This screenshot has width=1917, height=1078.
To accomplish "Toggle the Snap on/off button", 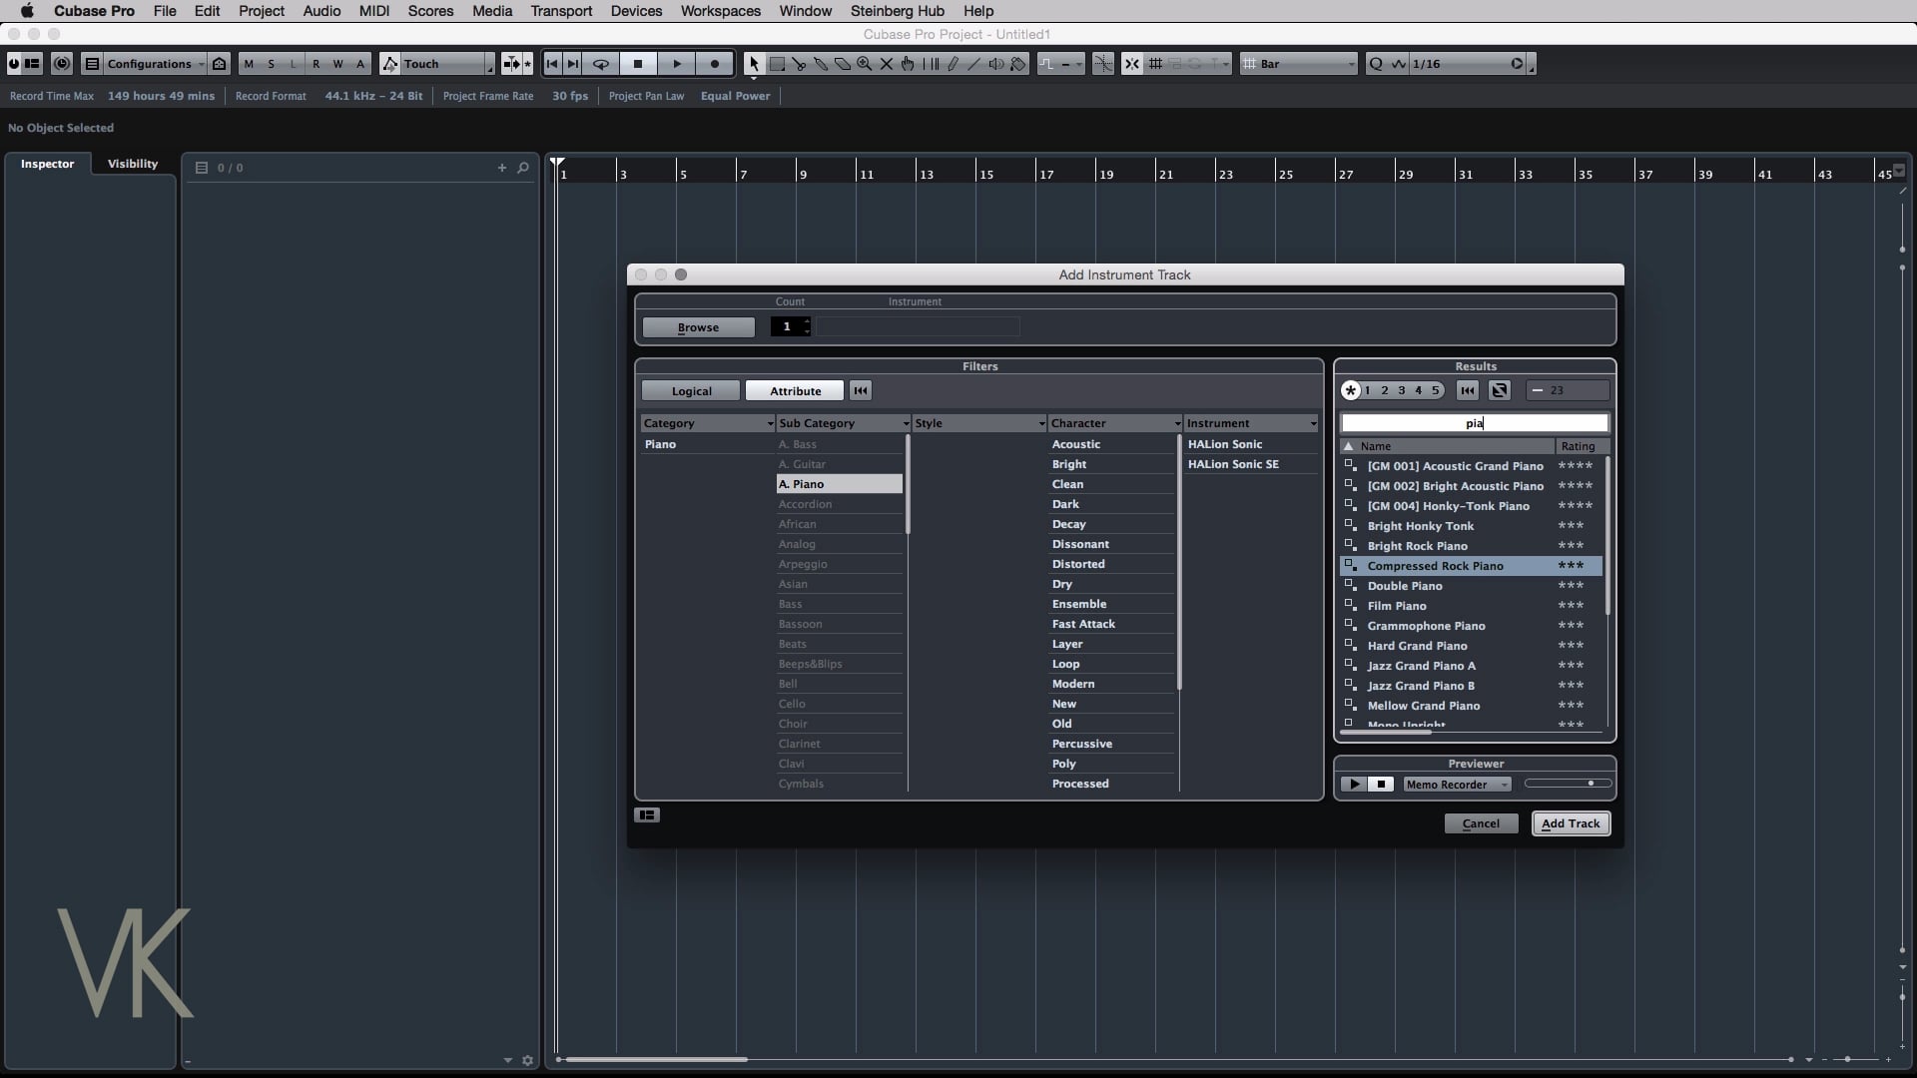I will click(x=1131, y=64).
